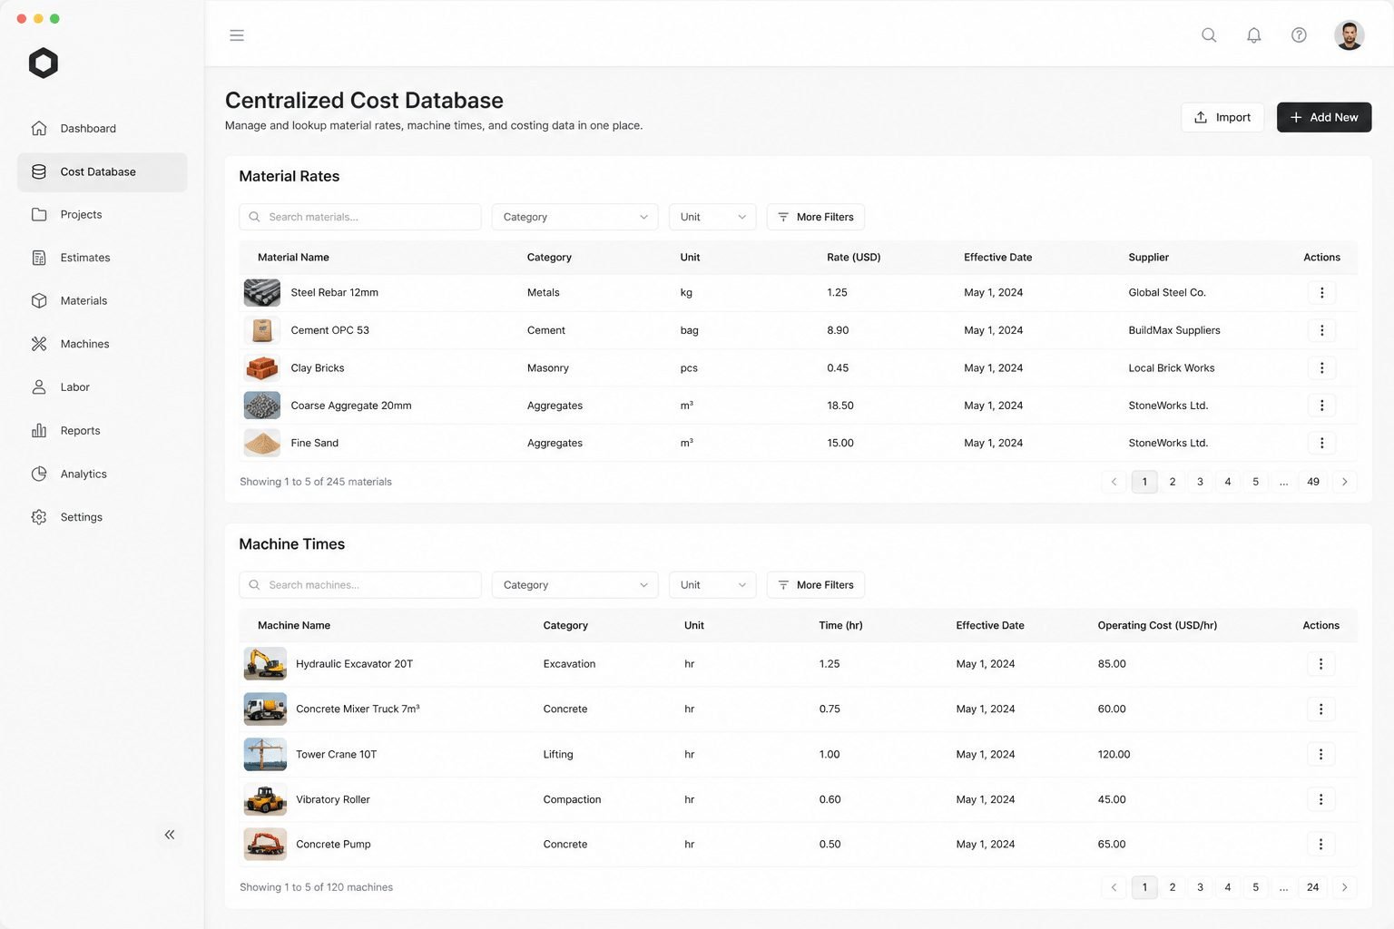
Task: Open actions menu for Fine Sand
Action: tap(1322, 444)
